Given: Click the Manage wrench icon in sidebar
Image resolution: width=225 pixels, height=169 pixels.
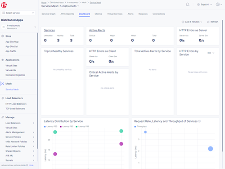Looking at the screenshot, I should (3, 117).
